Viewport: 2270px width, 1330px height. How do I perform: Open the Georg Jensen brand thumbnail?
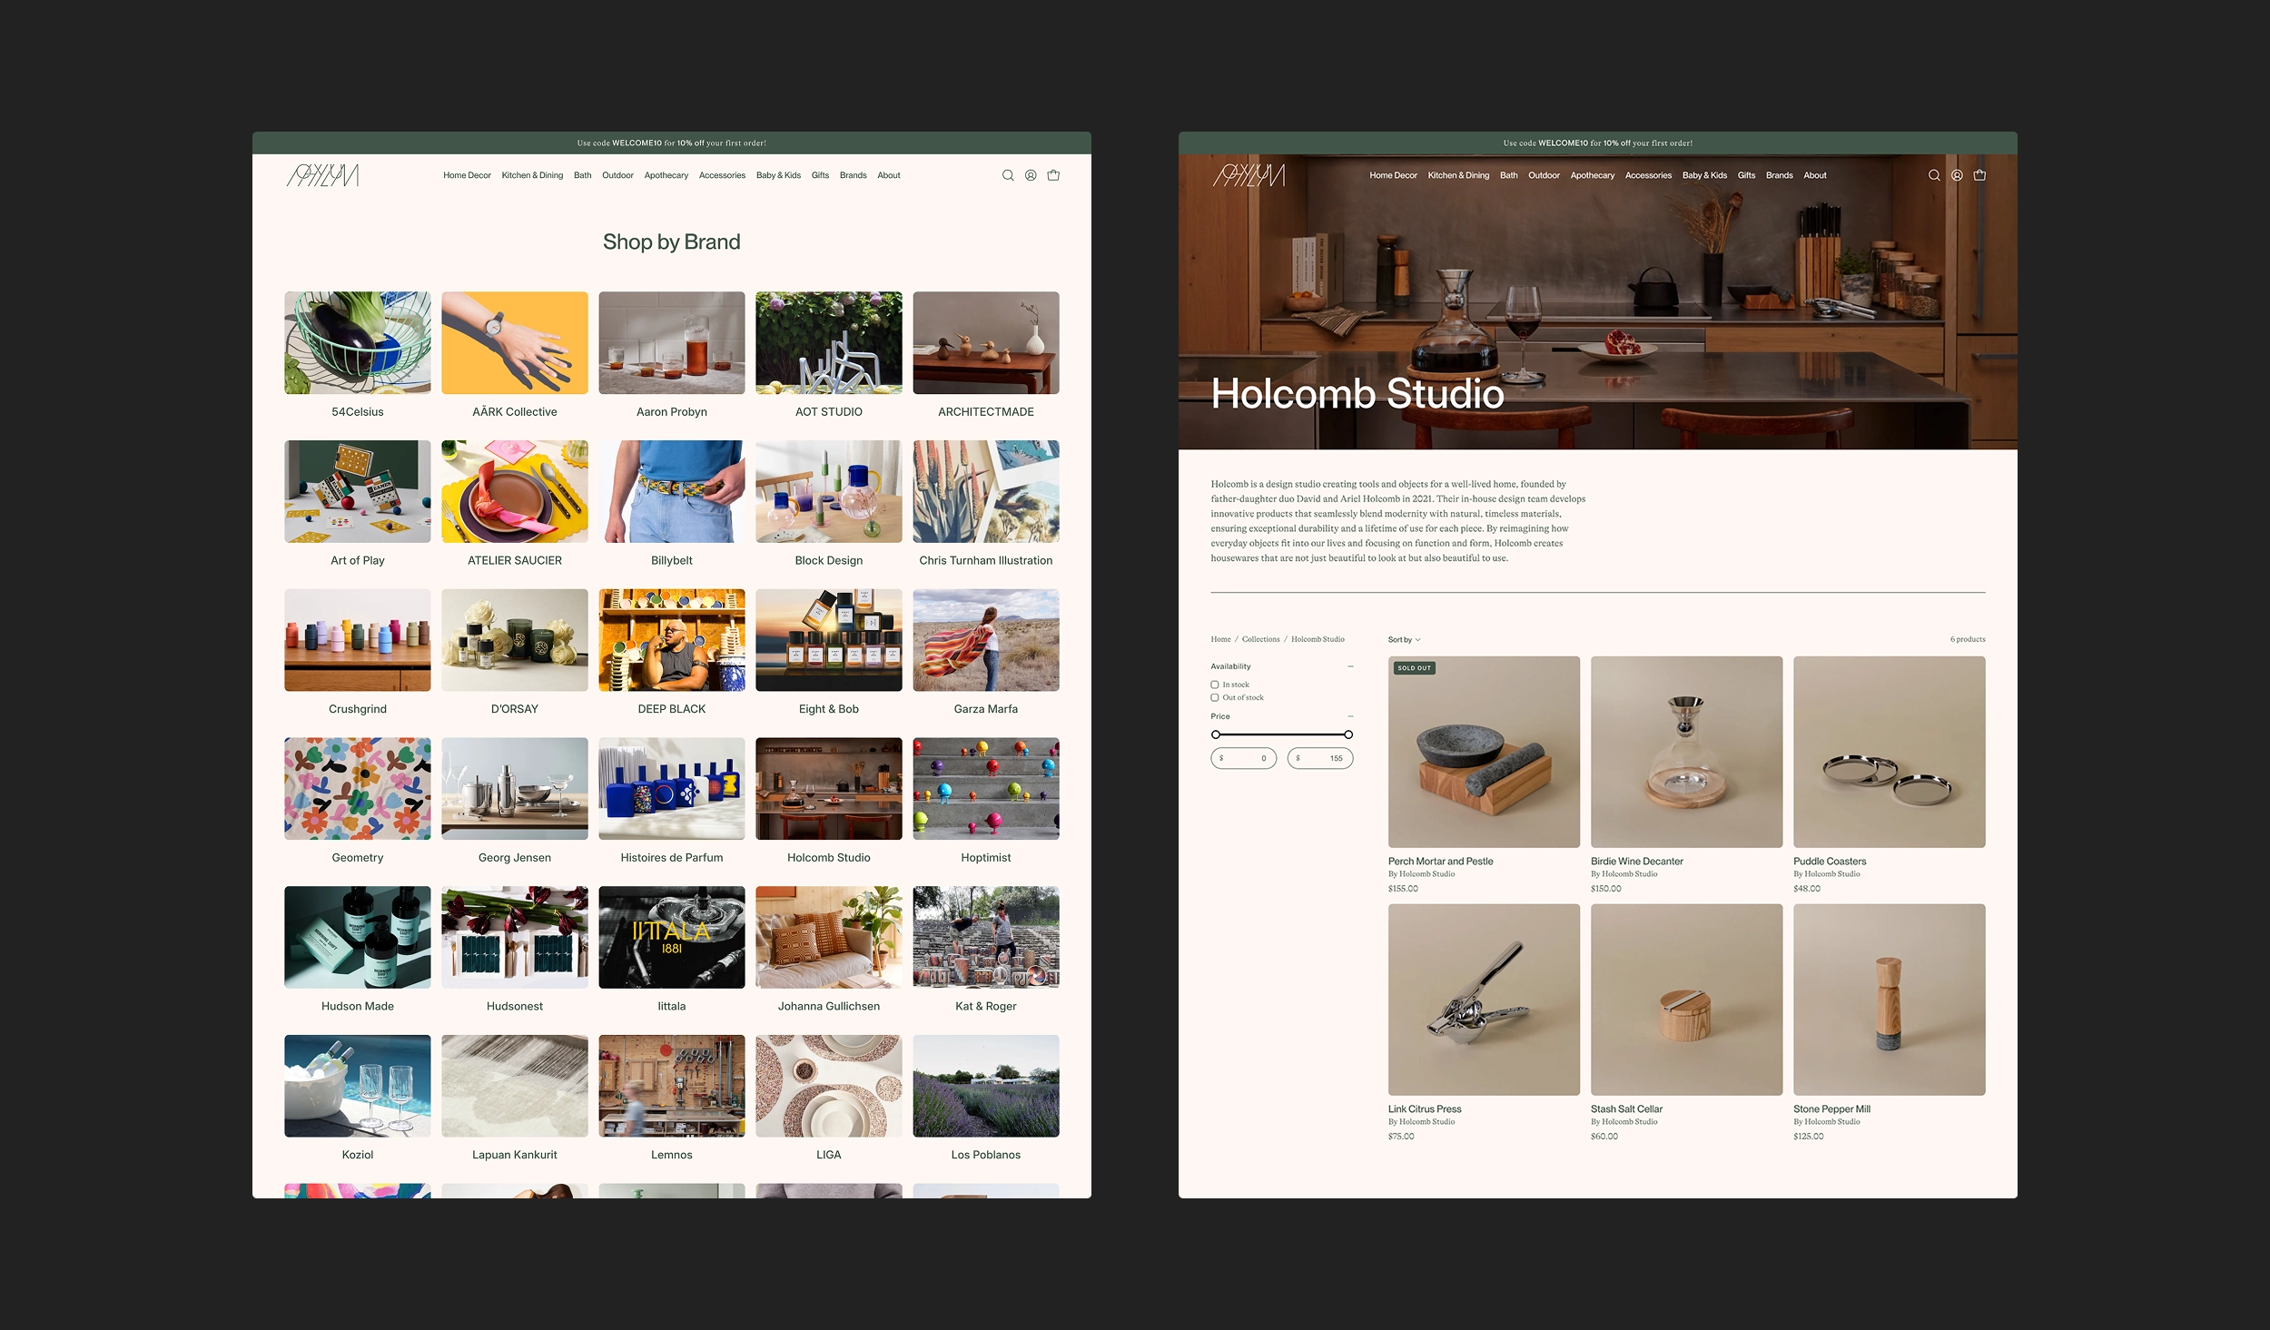515,788
